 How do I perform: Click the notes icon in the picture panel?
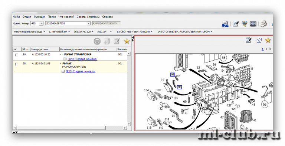pyautogui.click(x=249, y=40)
